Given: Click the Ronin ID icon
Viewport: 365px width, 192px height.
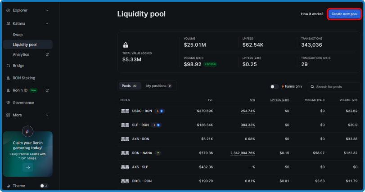Looking at the screenshot, I should (8, 90).
